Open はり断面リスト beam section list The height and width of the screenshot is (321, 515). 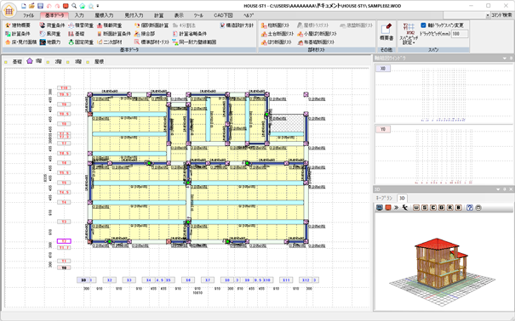tap(277, 42)
